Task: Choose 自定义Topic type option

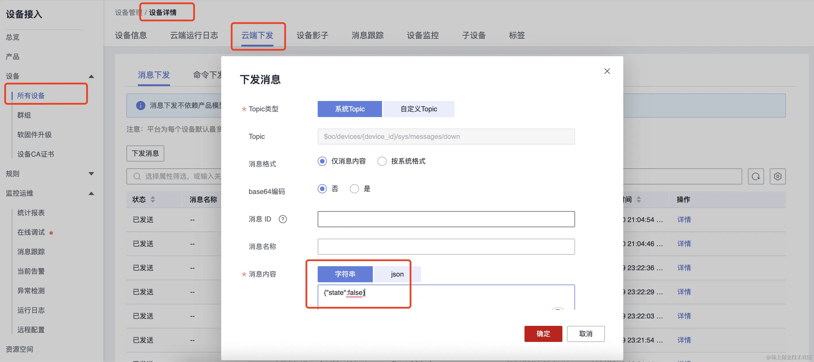Action: (x=418, y=109)
